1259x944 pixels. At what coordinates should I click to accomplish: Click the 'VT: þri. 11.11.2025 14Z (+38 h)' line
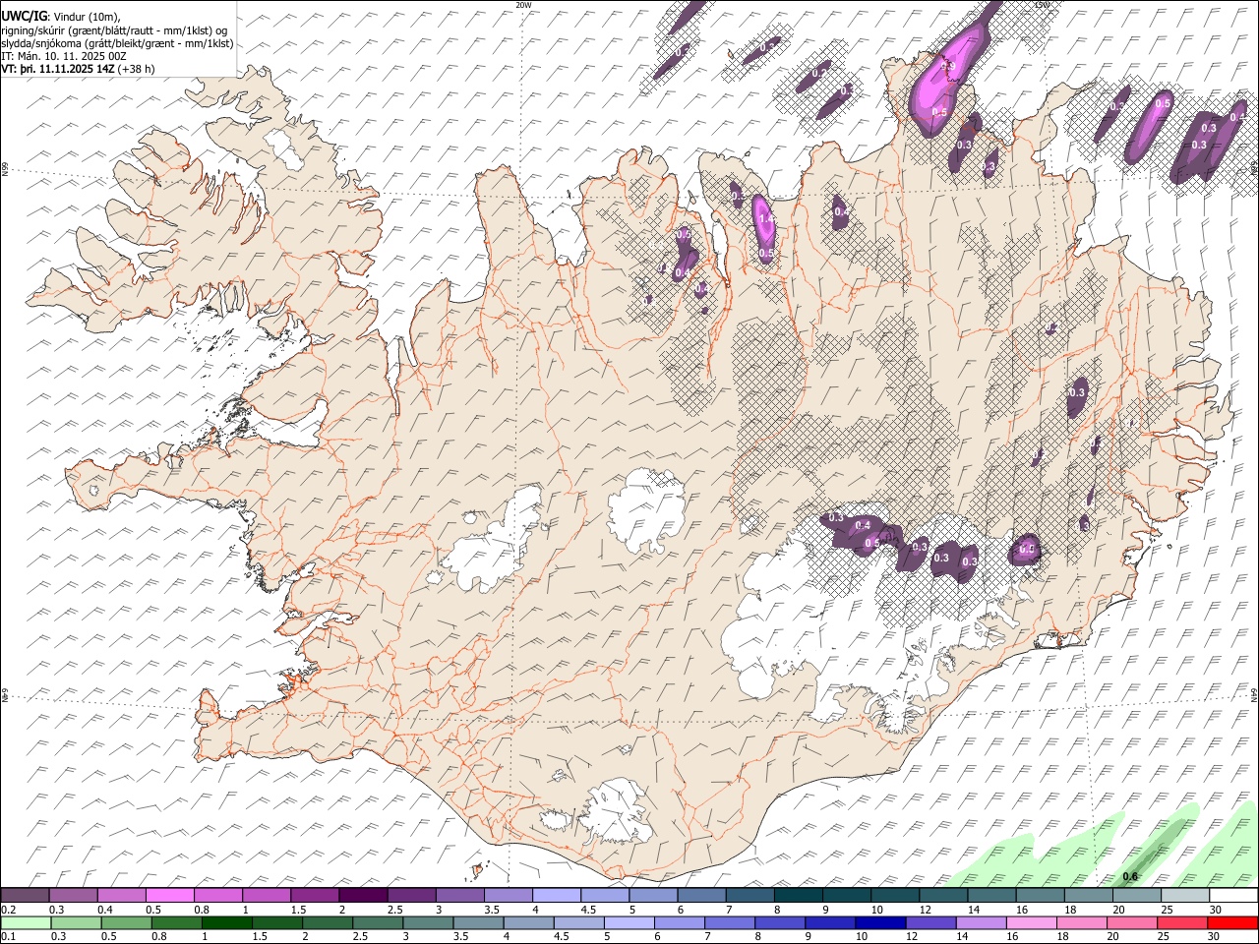[x=78, y=69]
